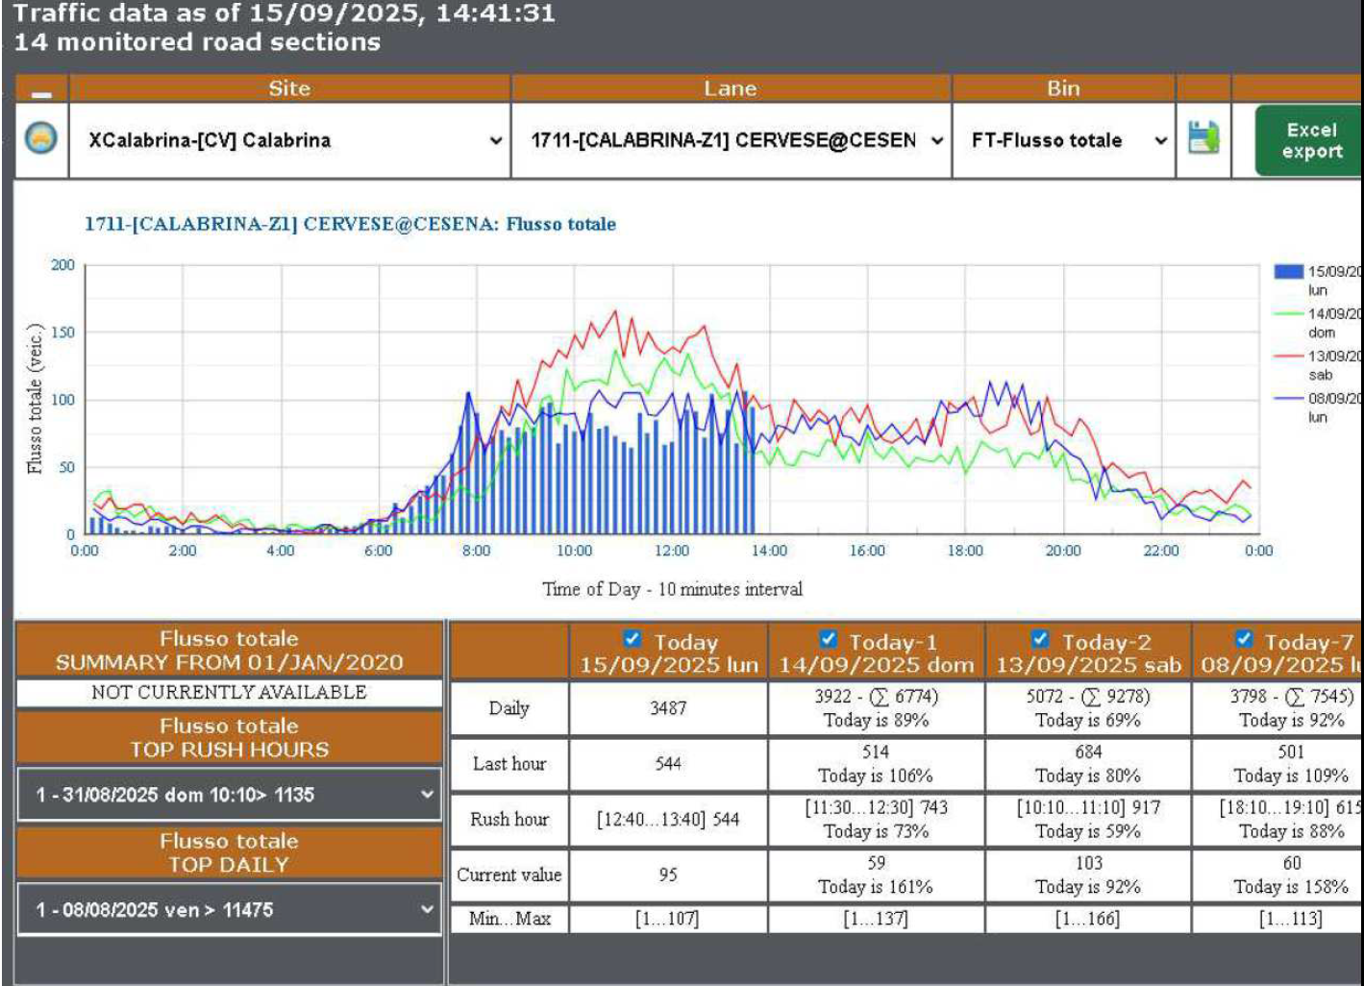1364x986 pixels.
Task: Click the Lane column header
Action: (731, 88)
